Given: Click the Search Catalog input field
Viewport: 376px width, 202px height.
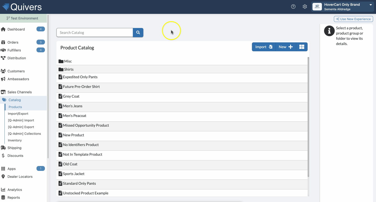Looking at the screenshot, I should pyautogui.click(x=95, y=33).
